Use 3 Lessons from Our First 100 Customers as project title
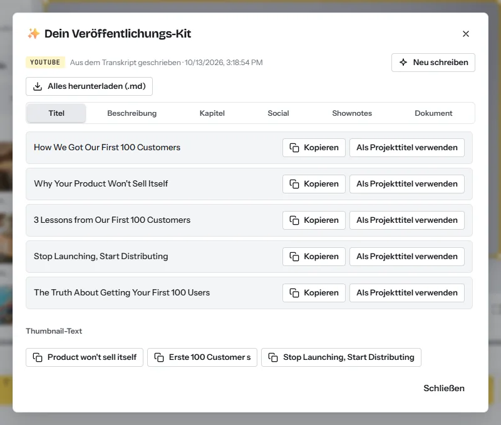The height and width of the screenshot is (425, 501). (x=406, y=220)
